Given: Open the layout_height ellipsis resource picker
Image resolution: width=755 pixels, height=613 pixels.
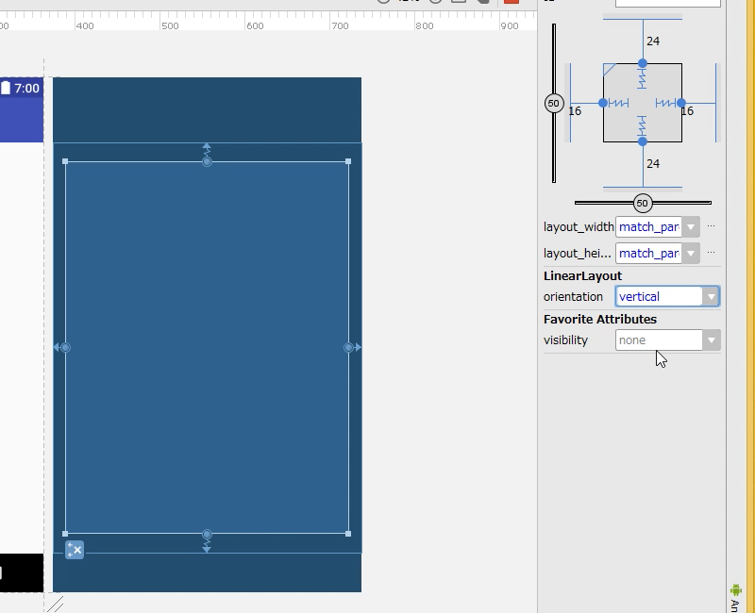Looking at the screenshot, I should 712,253.
